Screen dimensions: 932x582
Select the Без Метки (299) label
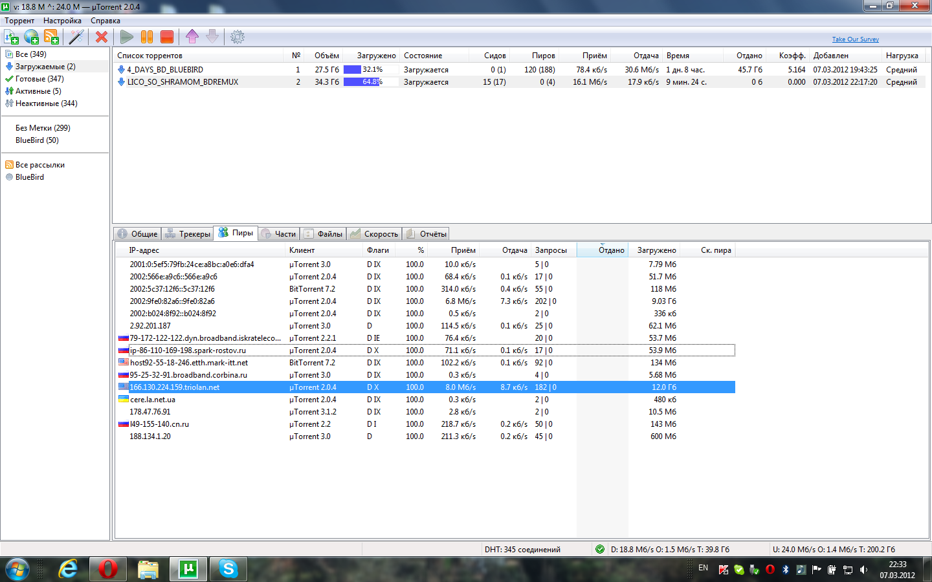(43, 128)
